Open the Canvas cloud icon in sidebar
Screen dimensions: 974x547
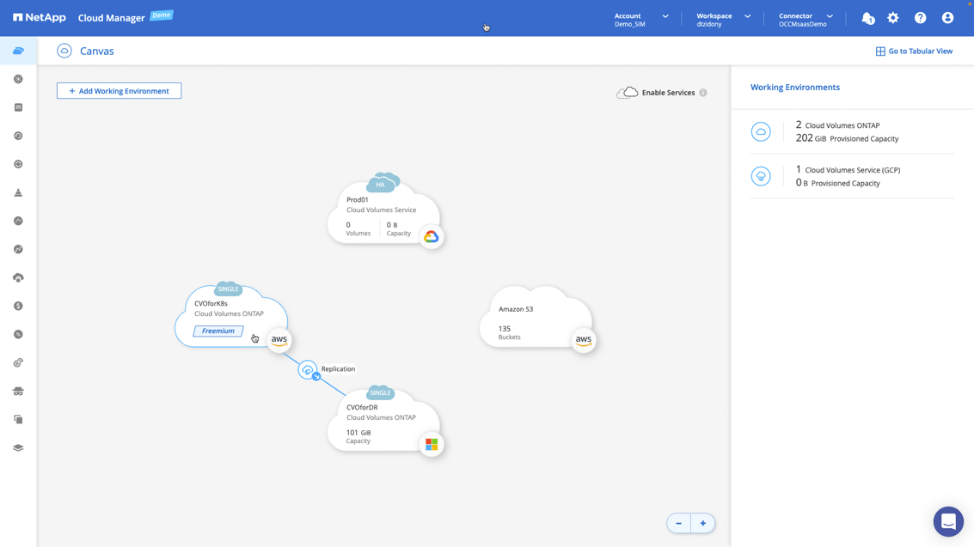point(18,51)
